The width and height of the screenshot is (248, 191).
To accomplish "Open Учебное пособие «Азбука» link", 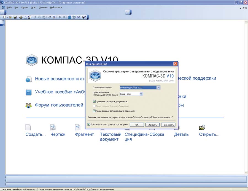I will pyautogui.click(x=60, y=92).
